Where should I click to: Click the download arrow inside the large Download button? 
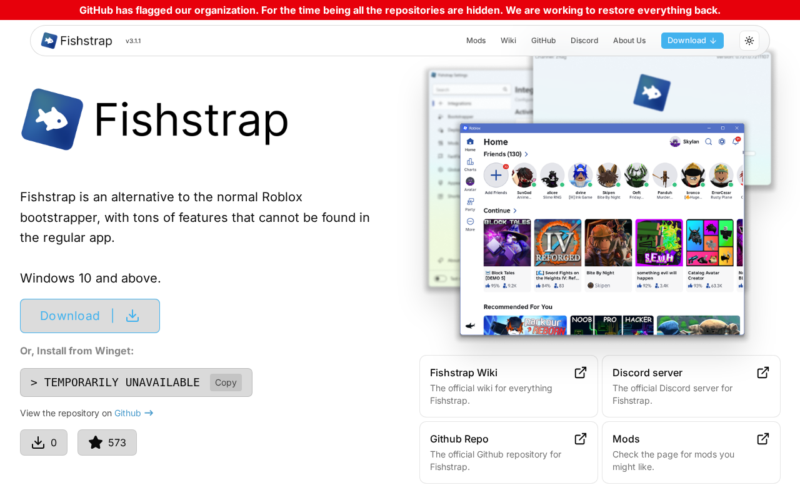pos(132,316)
